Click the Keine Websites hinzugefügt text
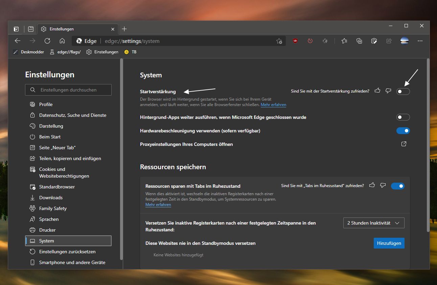The height and width of the screenshot is (285, 437). pos(178,255)
